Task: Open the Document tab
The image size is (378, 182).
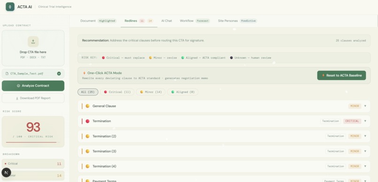Action: pyautogui.click(x=98, y=21)
